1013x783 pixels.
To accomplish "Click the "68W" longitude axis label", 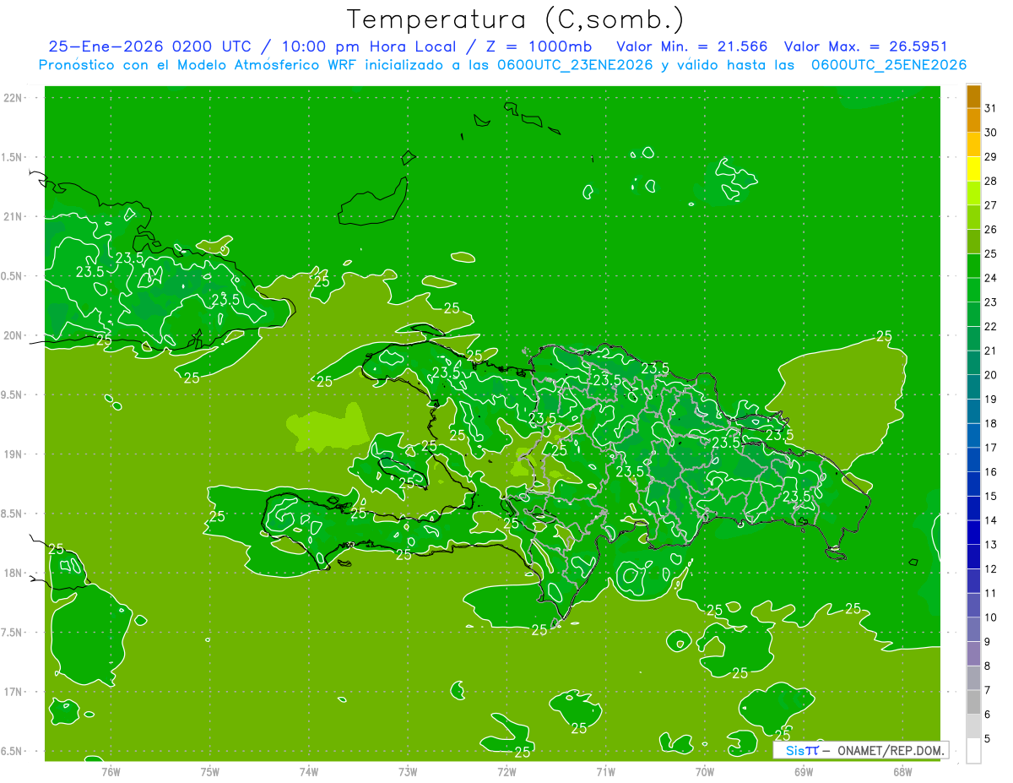I will click(x=902, y=772).
